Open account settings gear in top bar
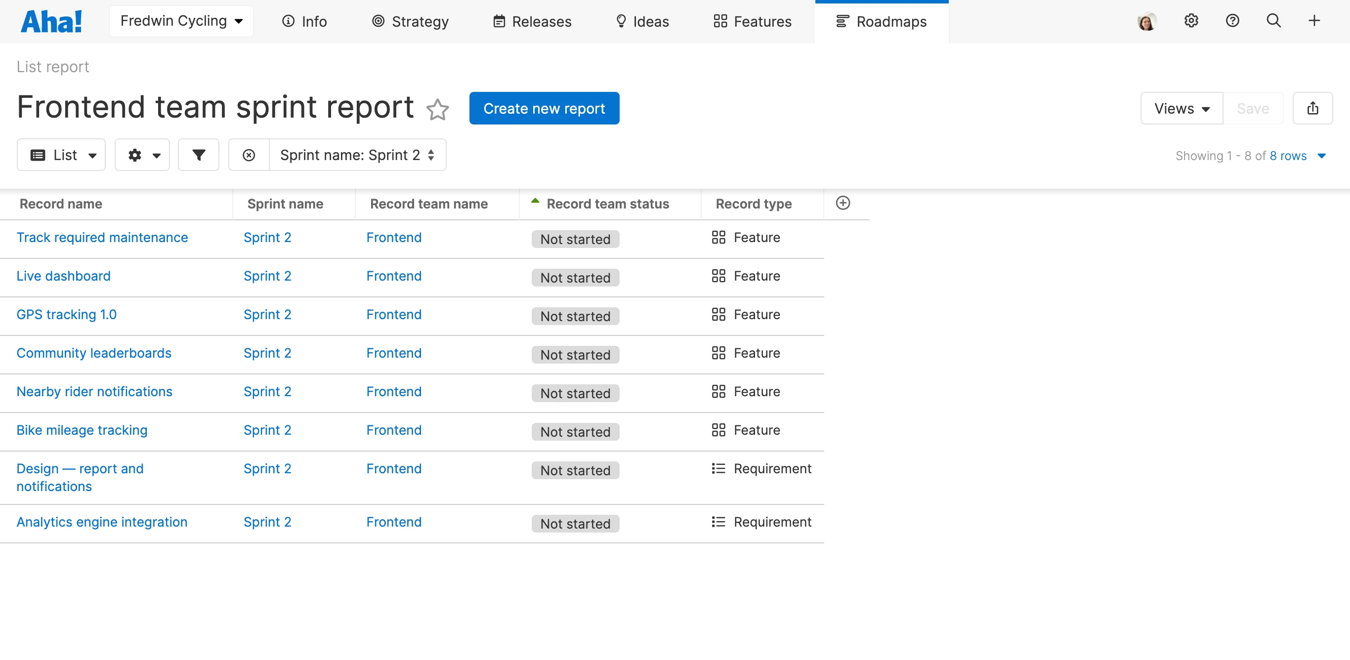This screenshot has width=1350, height=660. pos(1191,21)
